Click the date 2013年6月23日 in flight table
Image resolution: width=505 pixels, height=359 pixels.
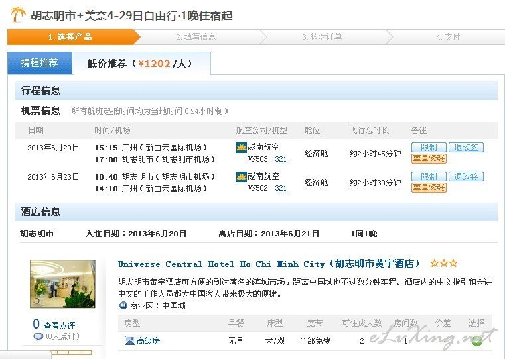point(53,176)
